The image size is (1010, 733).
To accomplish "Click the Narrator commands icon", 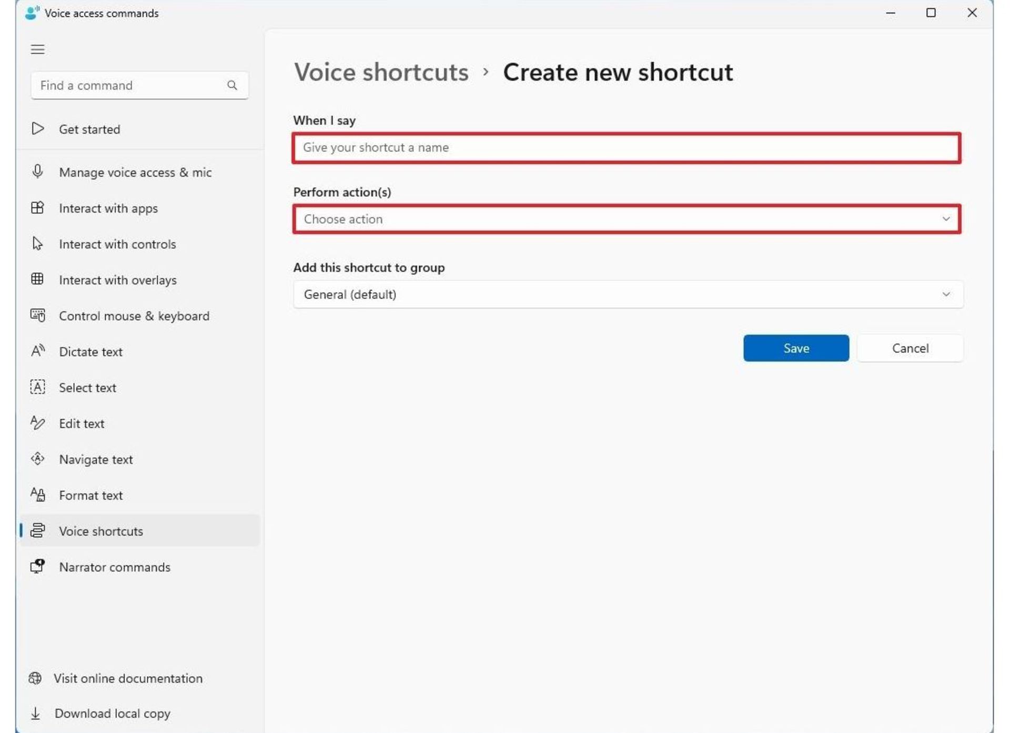I will [37, 567].
